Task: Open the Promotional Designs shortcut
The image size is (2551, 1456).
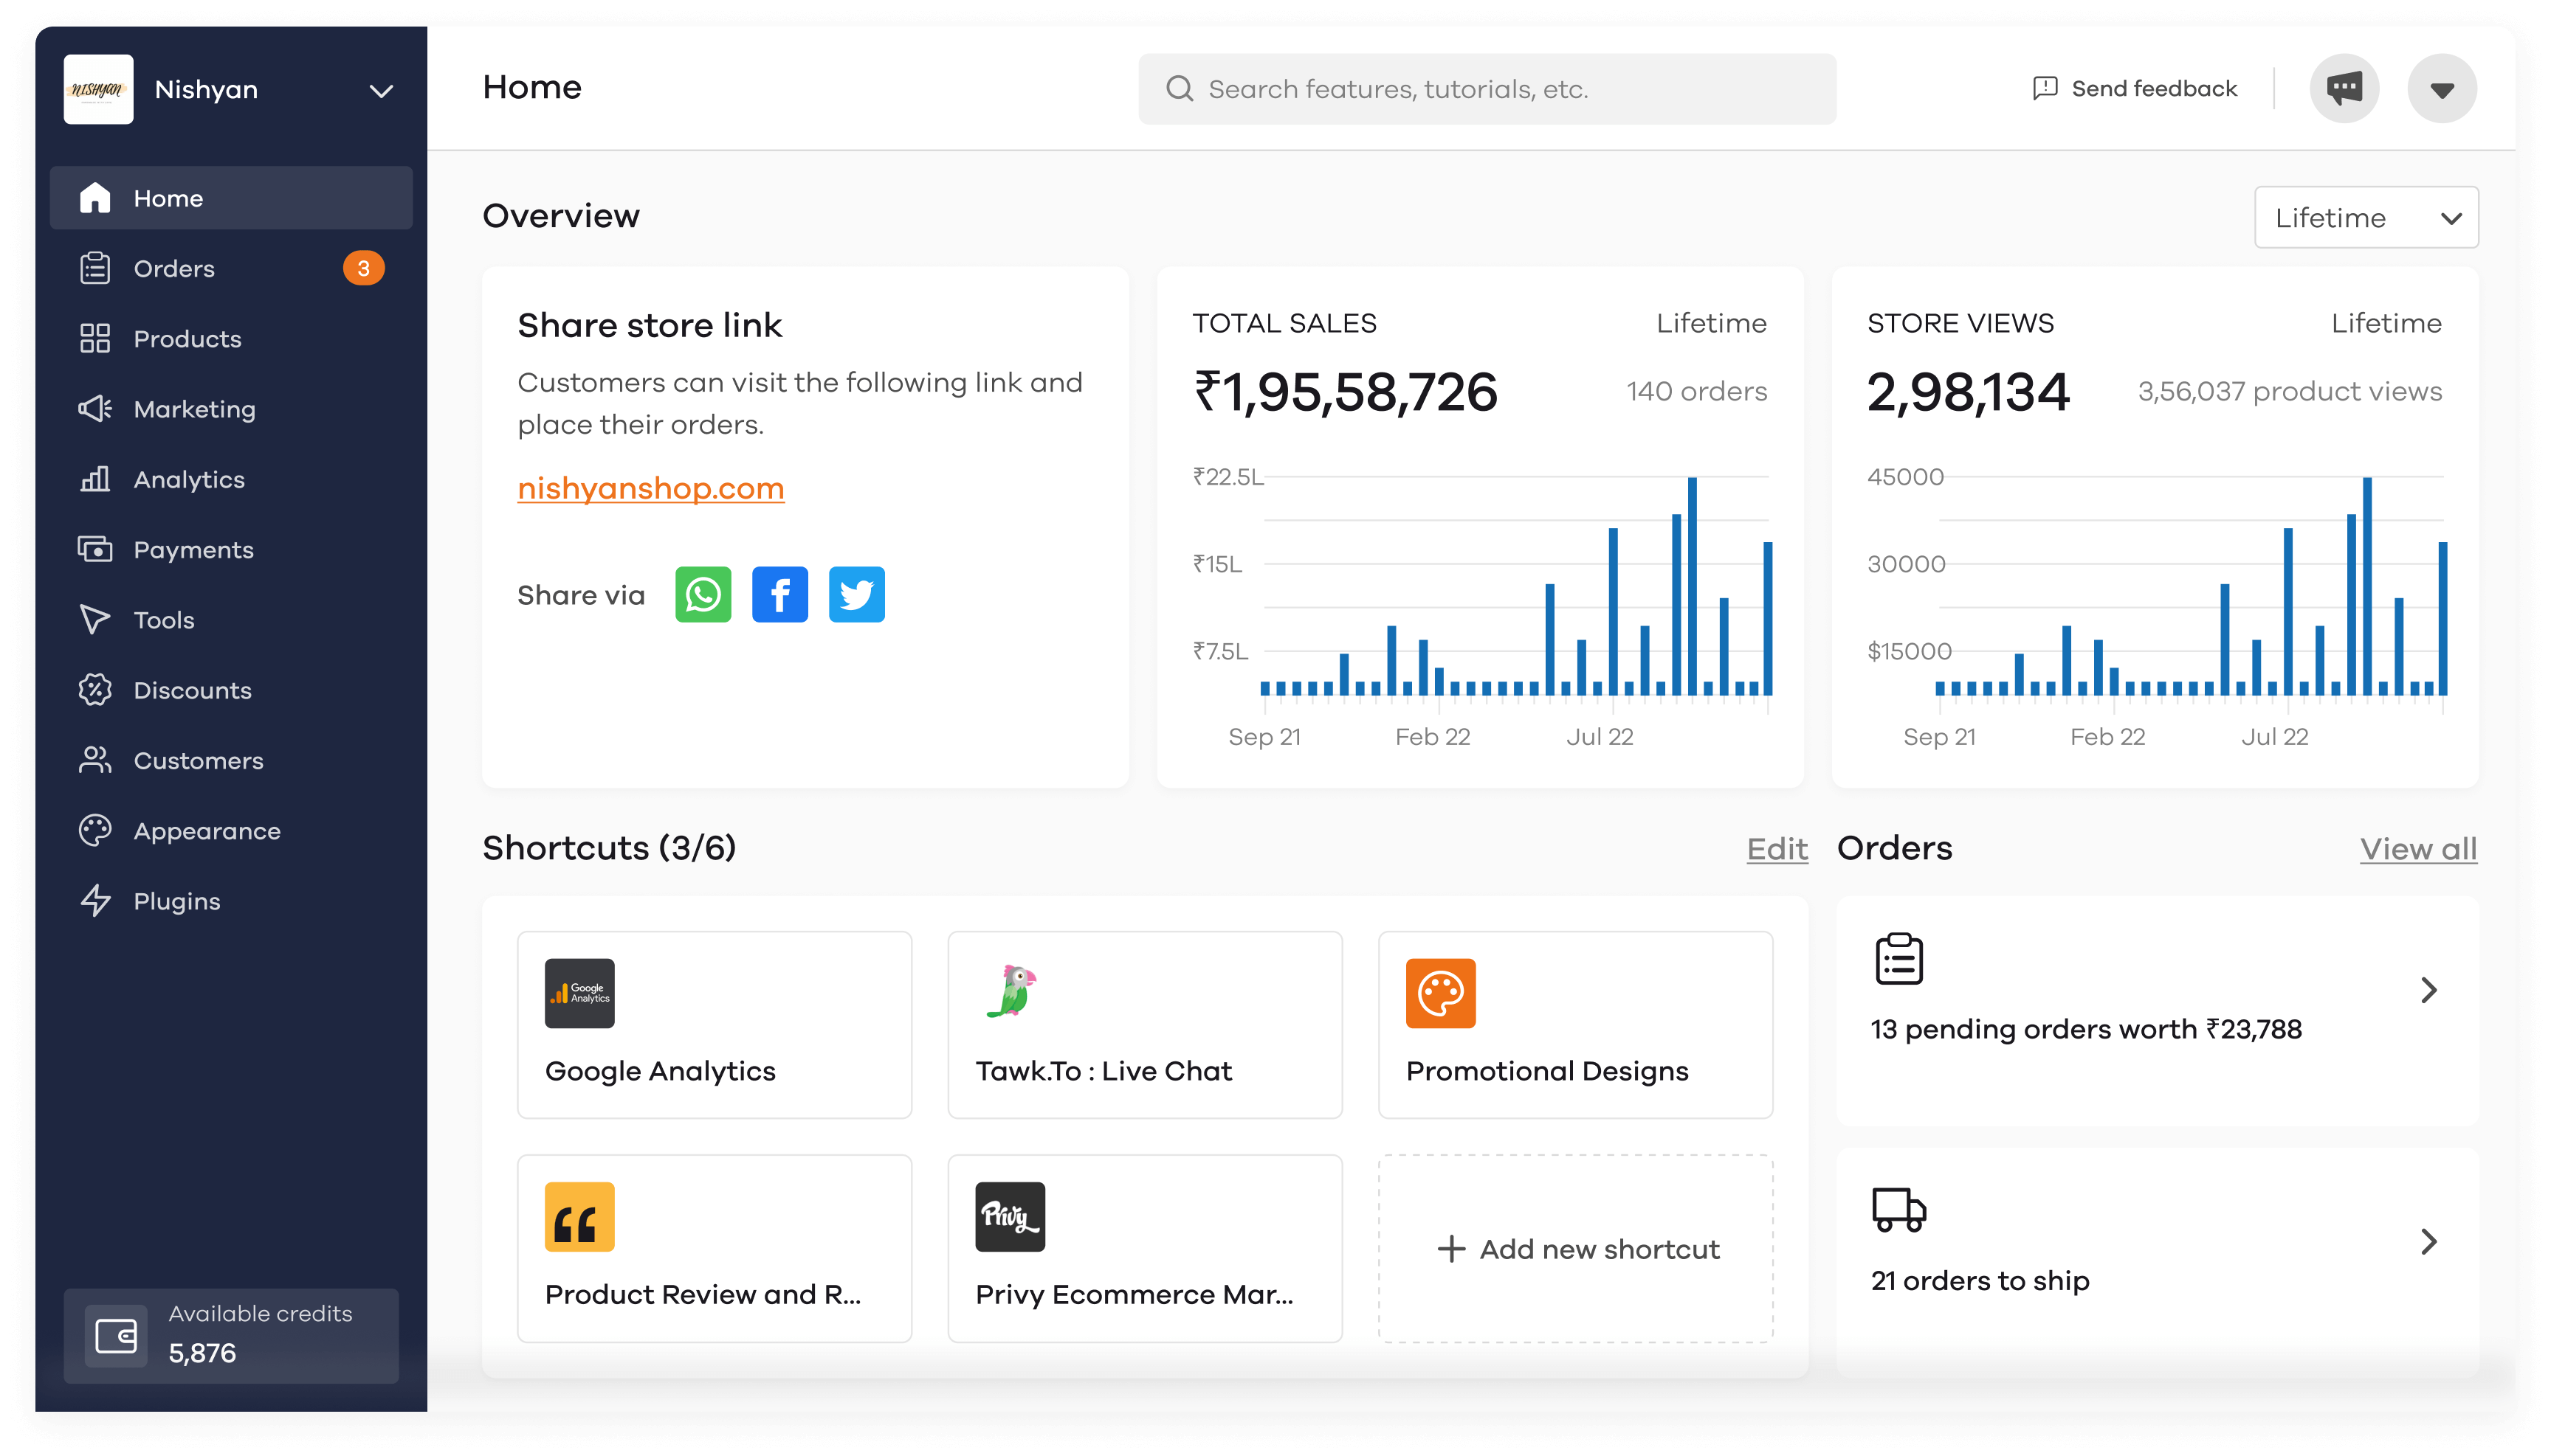Action: tap(1575, 1025)
